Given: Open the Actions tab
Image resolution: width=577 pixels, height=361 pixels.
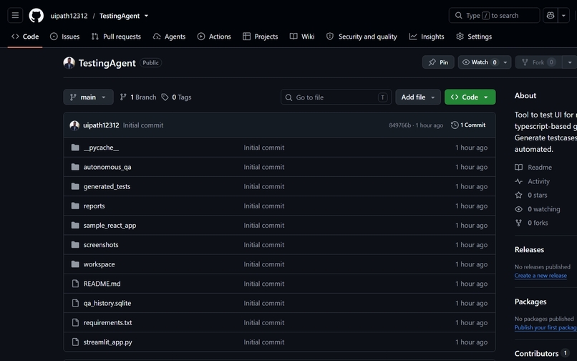Looking at the screenshot, I should (214, 37).
